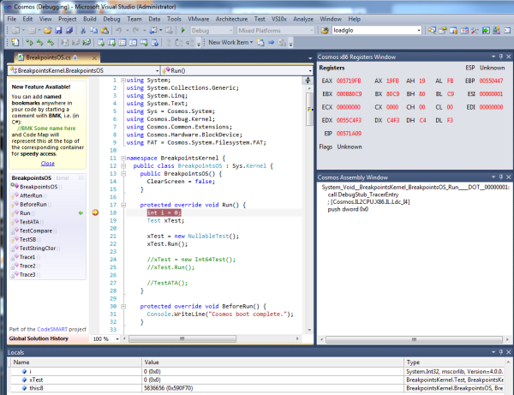Open the Run() member dropdown

[x=236, y=70]
